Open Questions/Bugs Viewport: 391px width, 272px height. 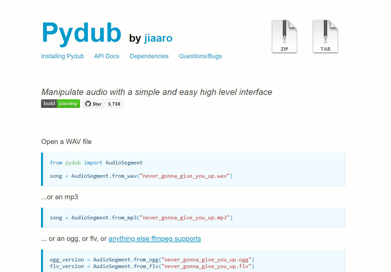click(200, 56)
